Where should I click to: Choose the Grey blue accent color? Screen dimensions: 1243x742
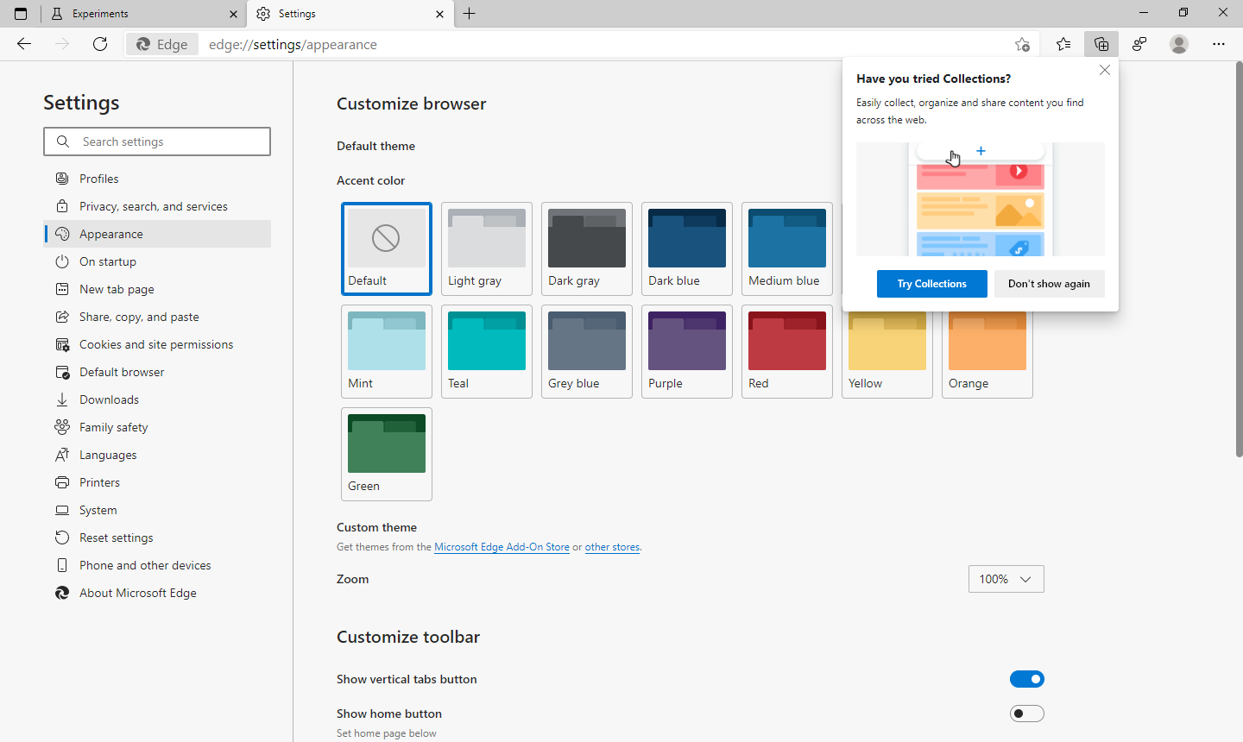tap(587, 351)
